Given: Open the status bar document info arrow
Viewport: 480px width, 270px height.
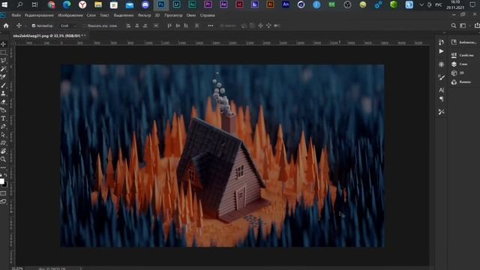Looking at the screenshot, I should [x=81, y=268].
